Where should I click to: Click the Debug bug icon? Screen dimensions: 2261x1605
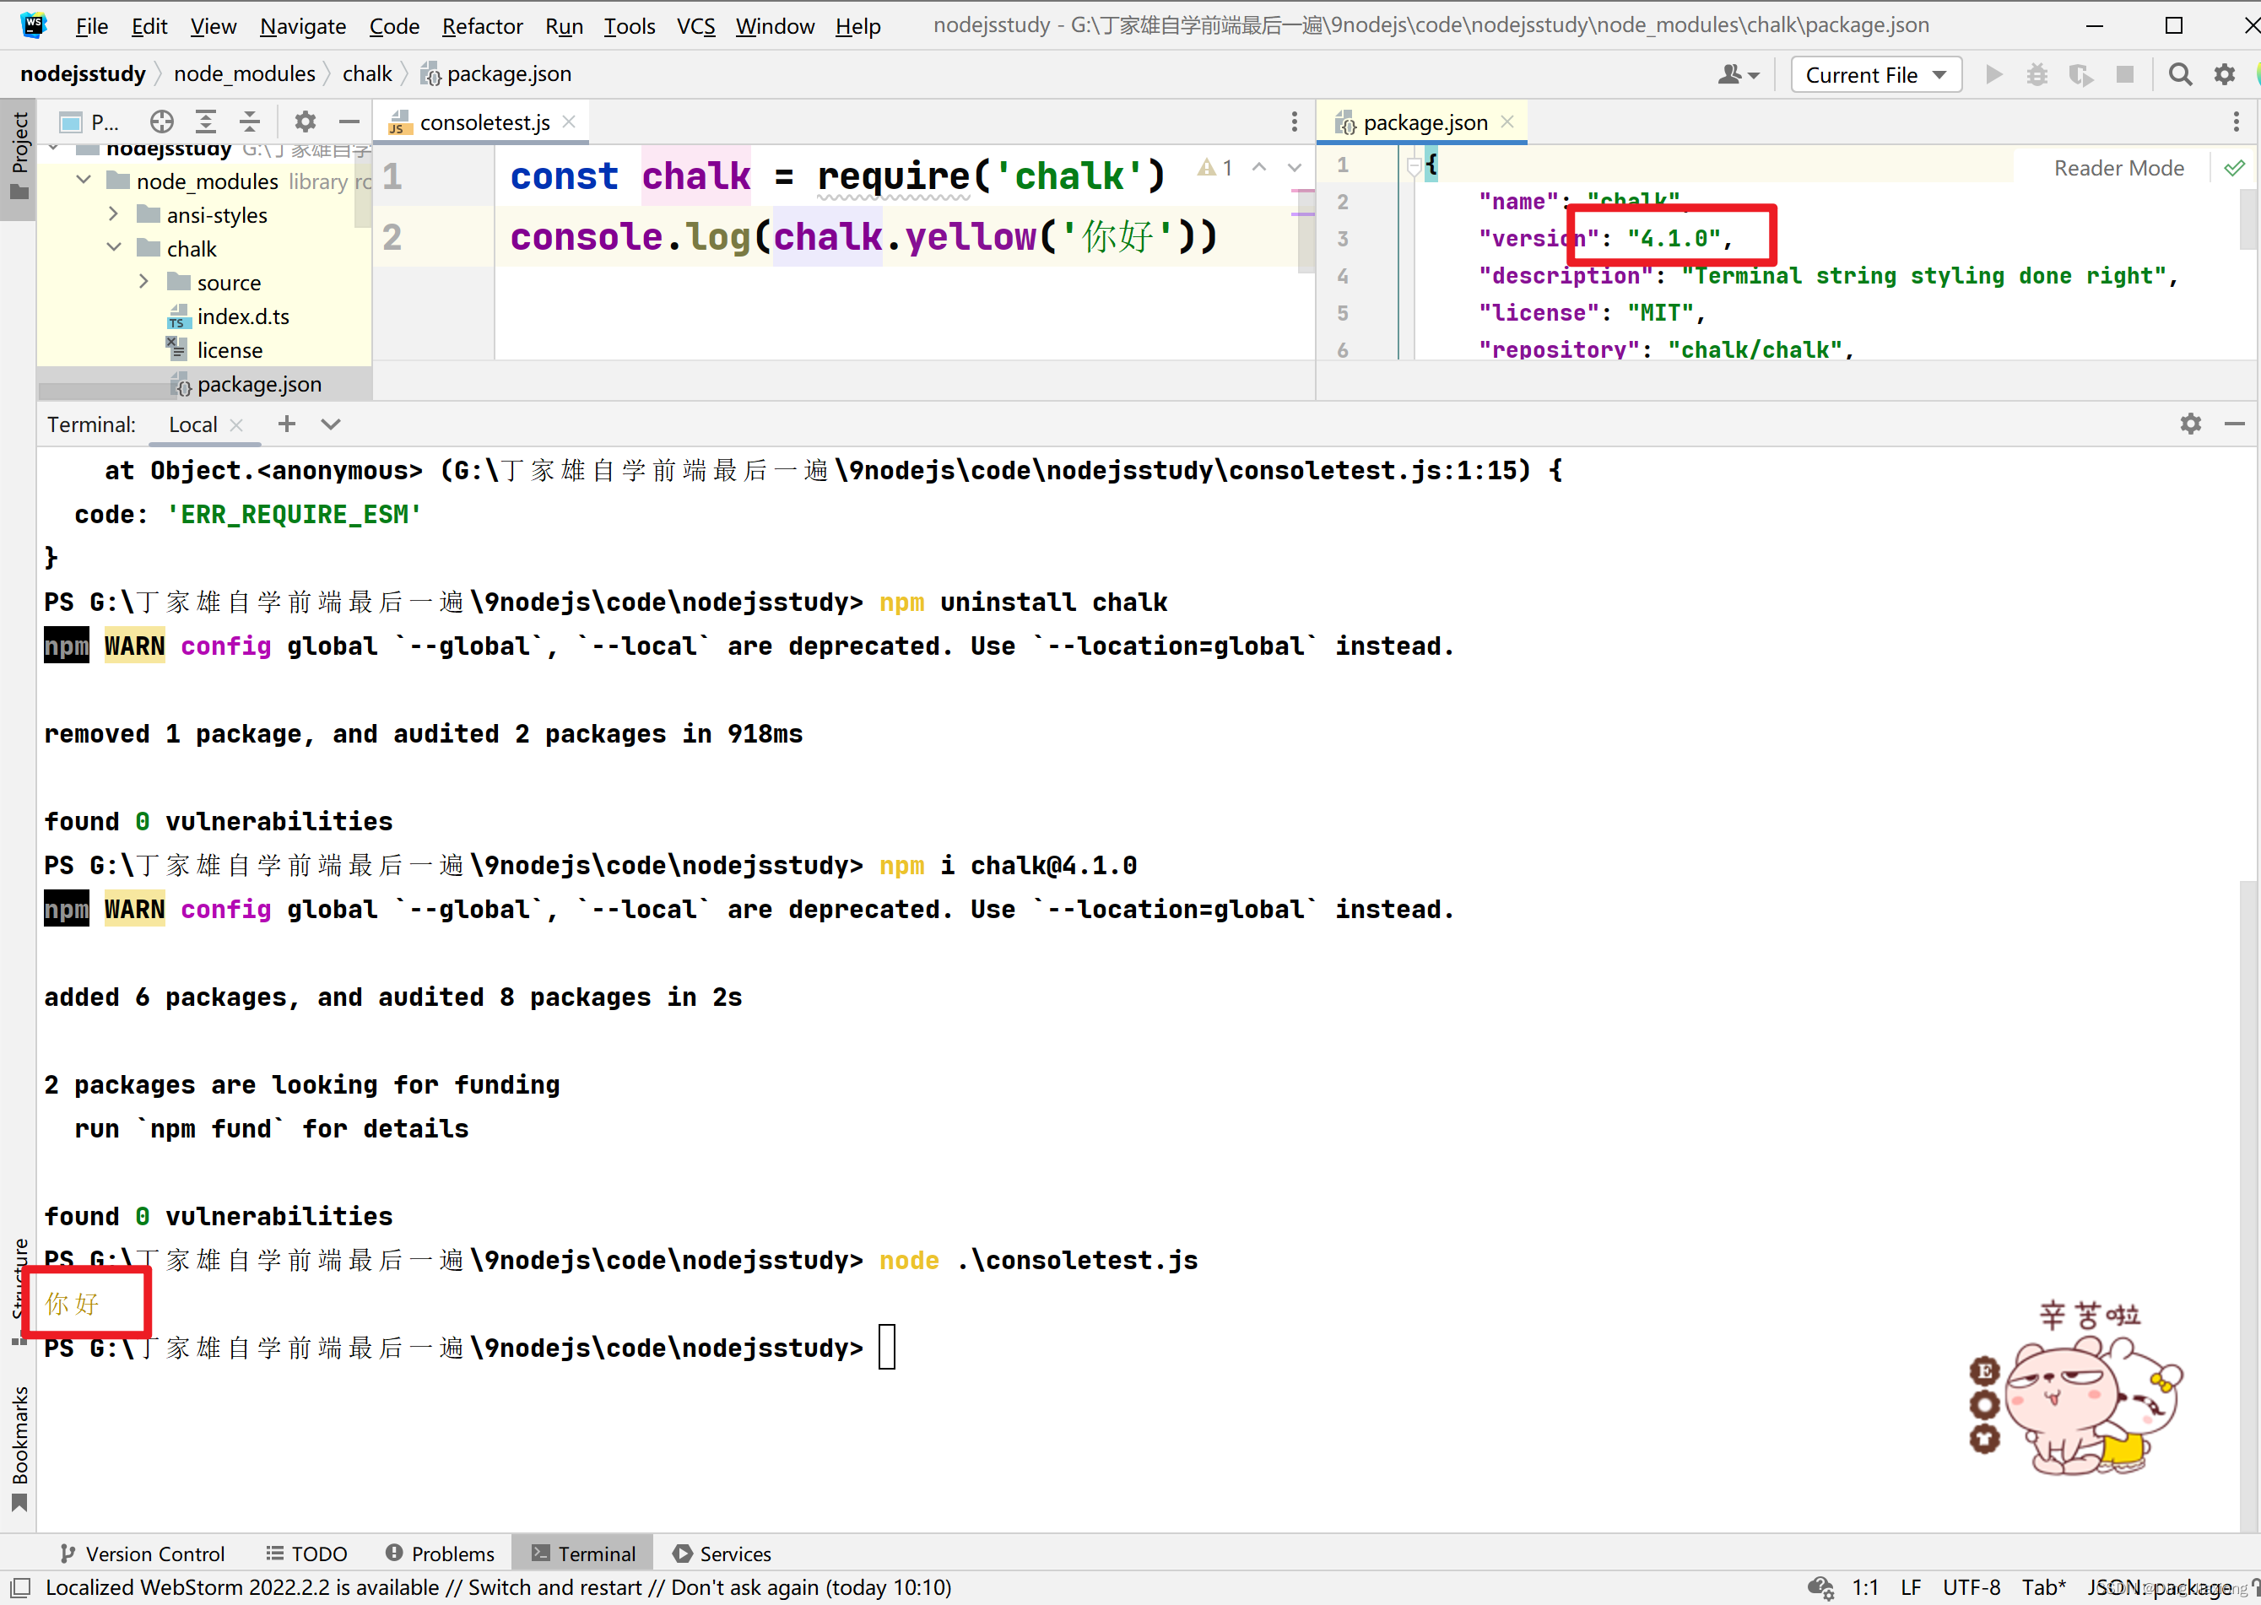pos(2037,75)
